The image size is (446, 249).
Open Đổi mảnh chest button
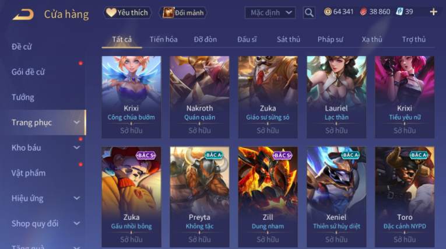[x=183, y=13]
